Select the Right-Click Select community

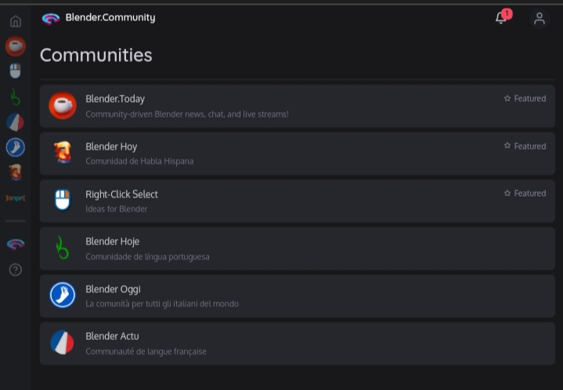click(x=298, y=201)
